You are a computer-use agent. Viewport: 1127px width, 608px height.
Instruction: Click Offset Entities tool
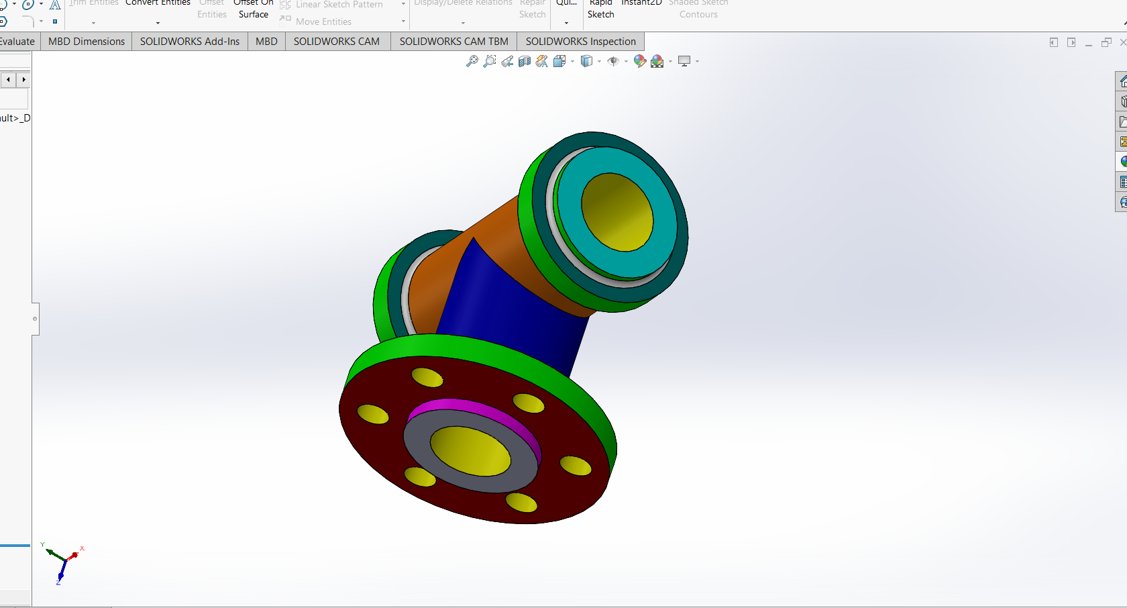212,8
